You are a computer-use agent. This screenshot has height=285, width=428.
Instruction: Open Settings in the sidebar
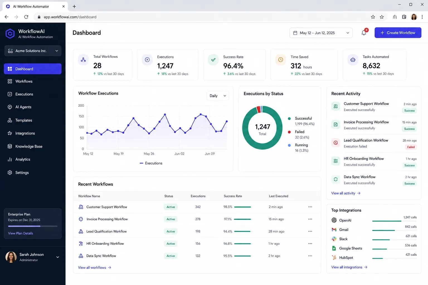coord(33,173)
